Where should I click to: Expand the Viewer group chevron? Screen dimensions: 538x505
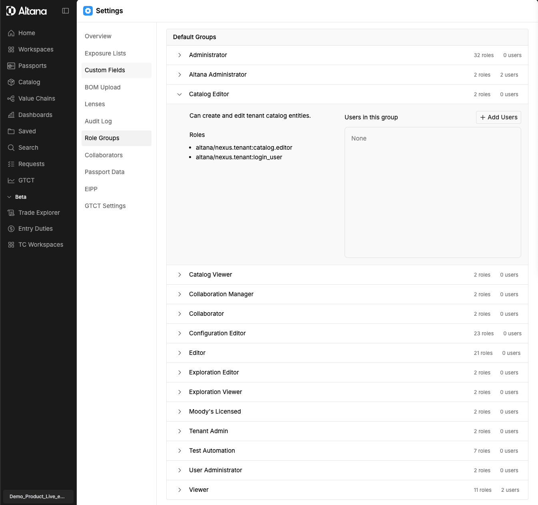179,490
